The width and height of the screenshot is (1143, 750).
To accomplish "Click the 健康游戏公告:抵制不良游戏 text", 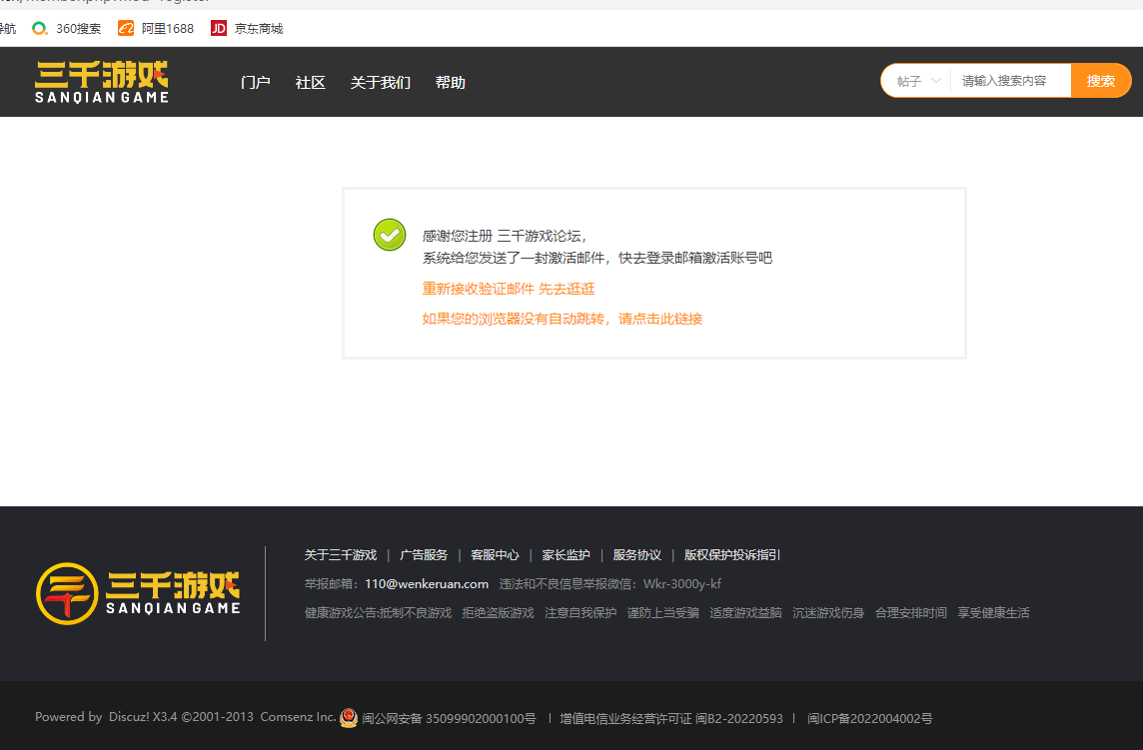I will pyautogui.click(x=379, y=613).
